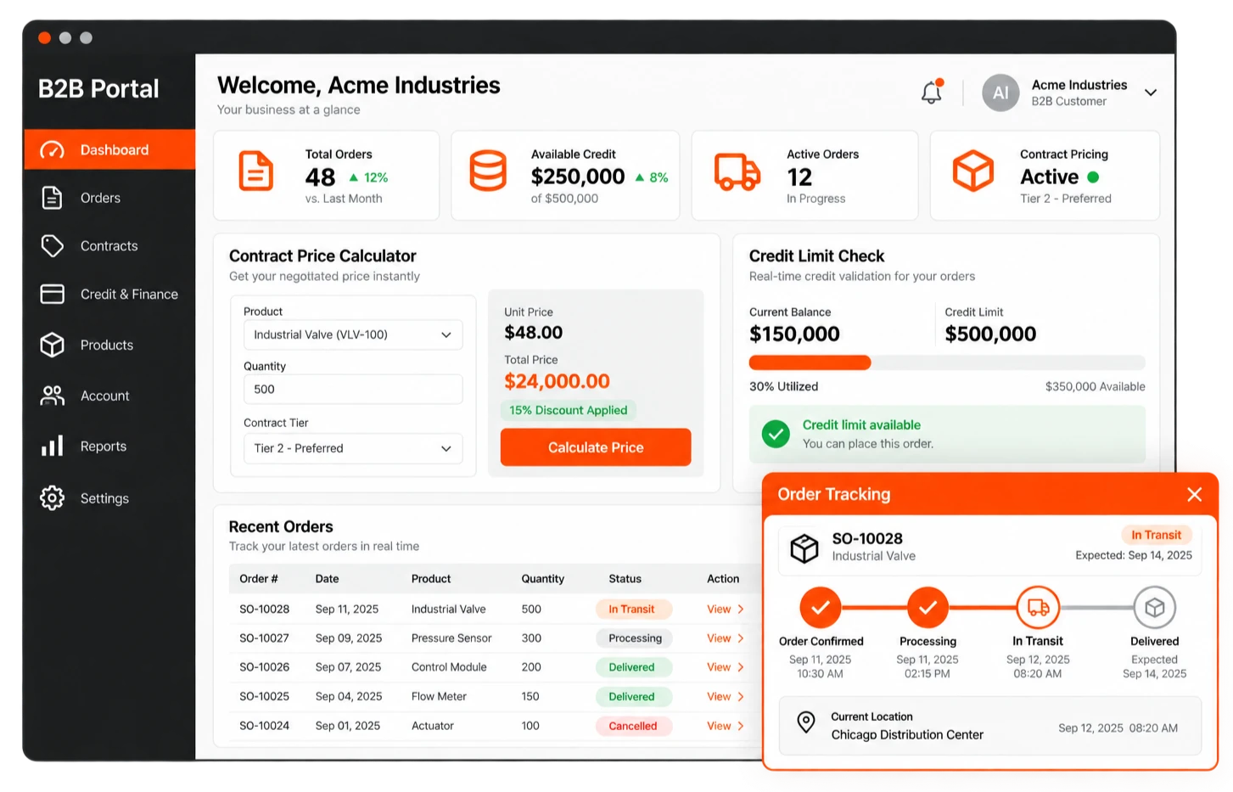This screenshot has height=792, width=1233.
Task: Open the Product dropdown in calculator
Action: 353,334
